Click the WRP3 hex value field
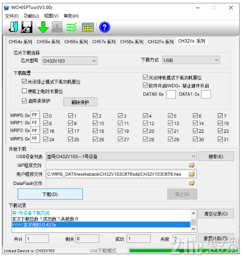The height and width of the screenshot is (258, 244). [x=35, y=139]
